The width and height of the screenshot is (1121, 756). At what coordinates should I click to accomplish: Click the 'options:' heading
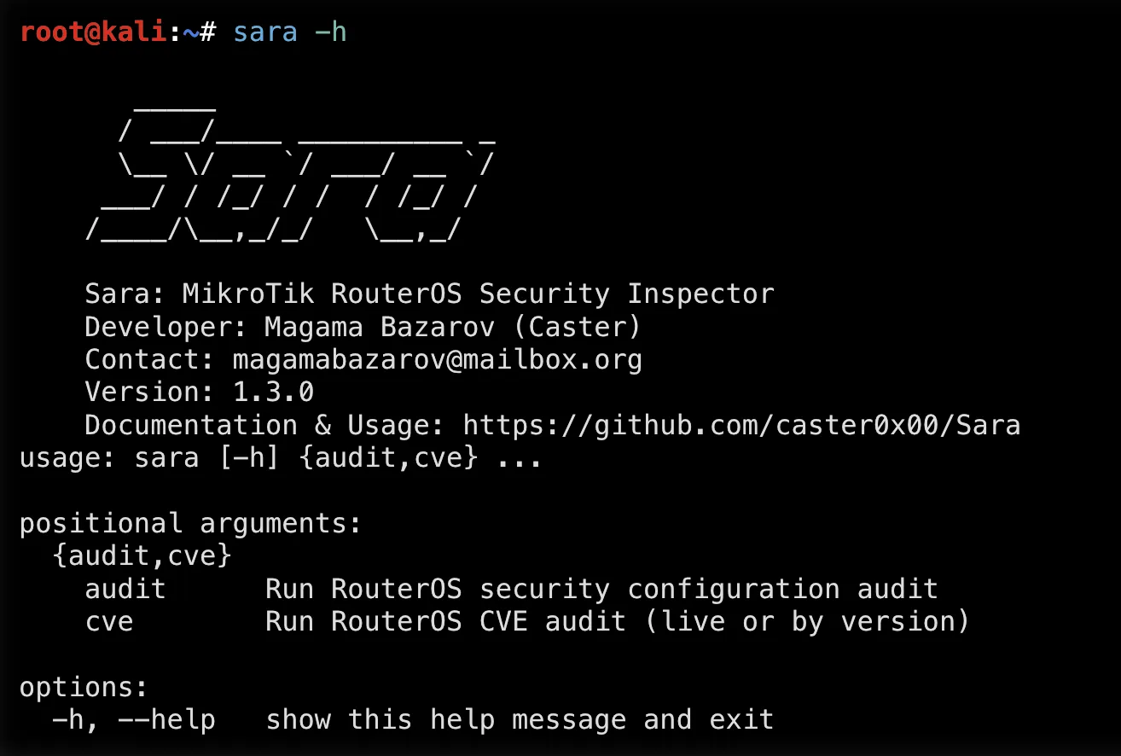click(84, 687)
